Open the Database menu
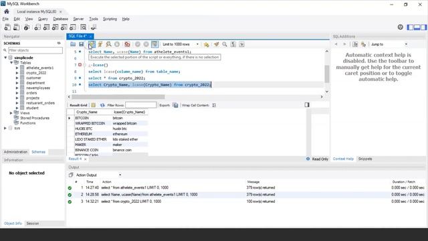Screen dimensions: 428x241 pyautogui.click(x=61, y=19)
